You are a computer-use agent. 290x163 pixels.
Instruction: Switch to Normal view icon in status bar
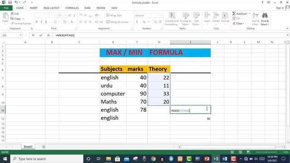(232, 152)
